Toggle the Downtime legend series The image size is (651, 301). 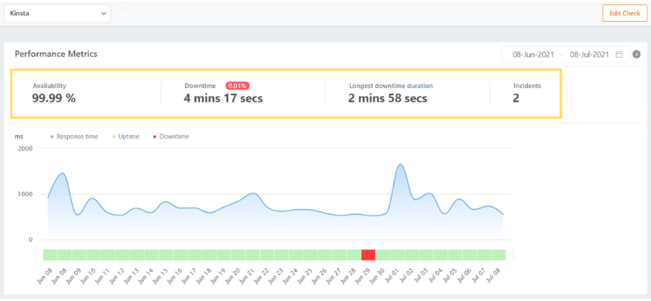pos(171,136)
